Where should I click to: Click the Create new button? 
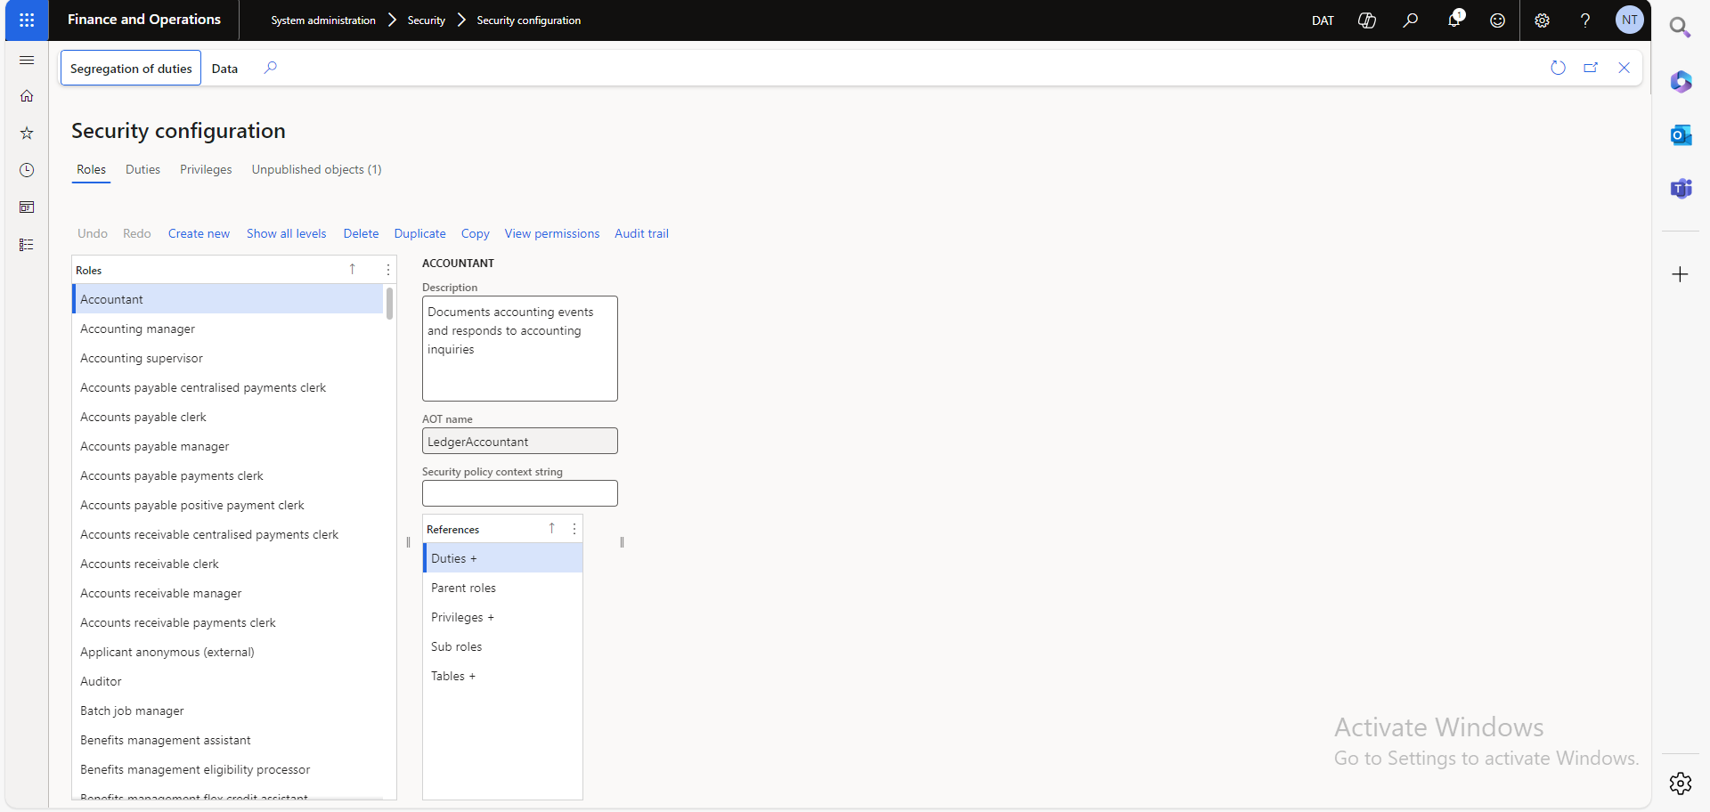pos(199,233)
